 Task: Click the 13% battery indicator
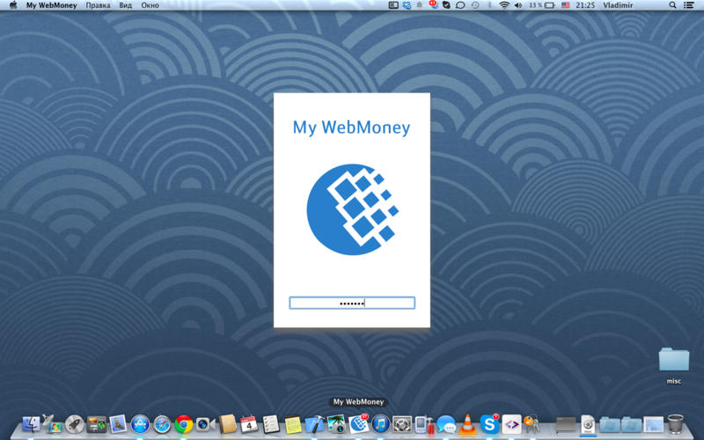tap(541, 5)
